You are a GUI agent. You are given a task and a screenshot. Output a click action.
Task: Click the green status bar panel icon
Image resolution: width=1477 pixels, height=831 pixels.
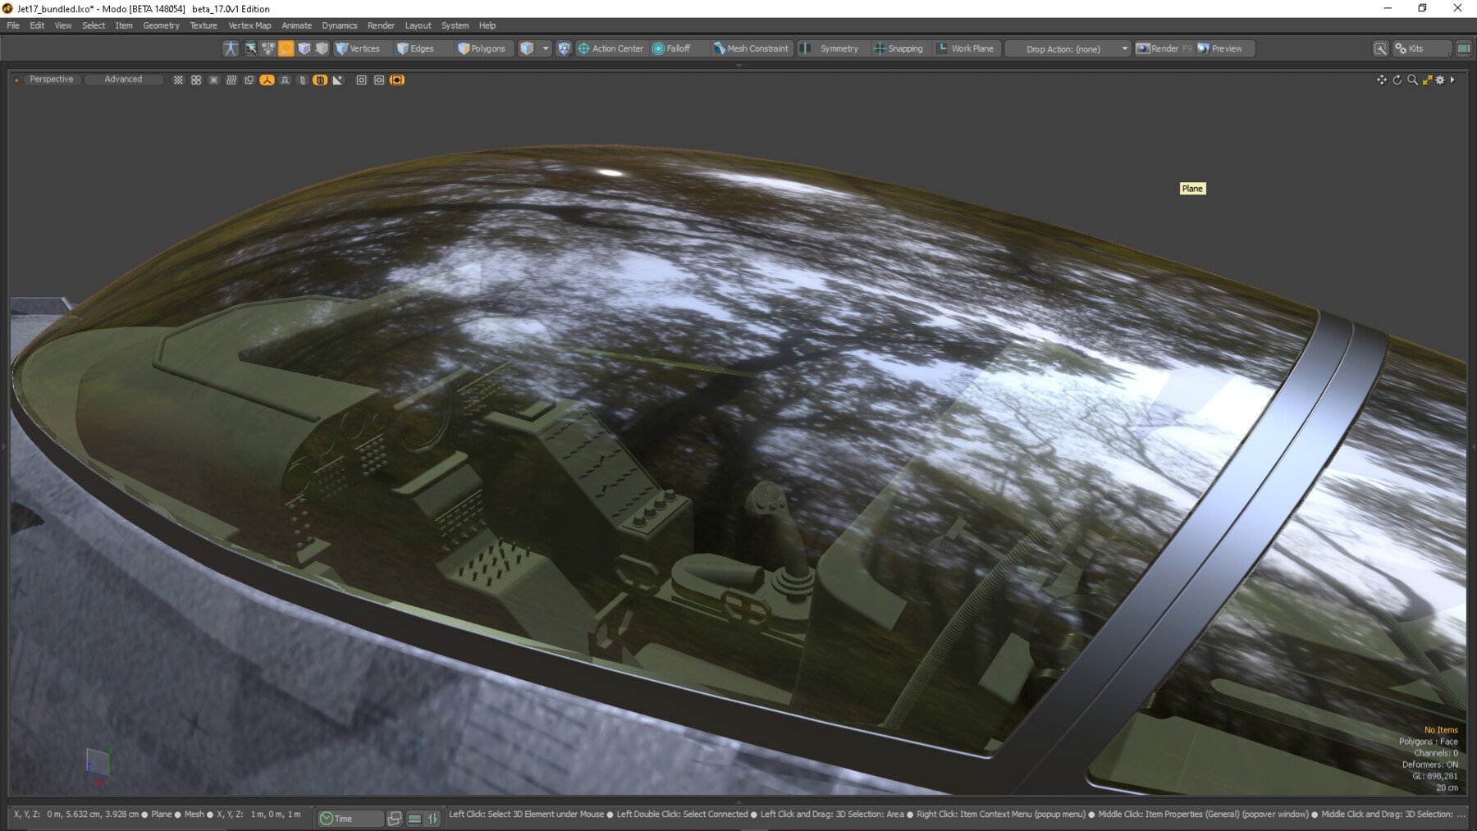[x=414, y=818]
